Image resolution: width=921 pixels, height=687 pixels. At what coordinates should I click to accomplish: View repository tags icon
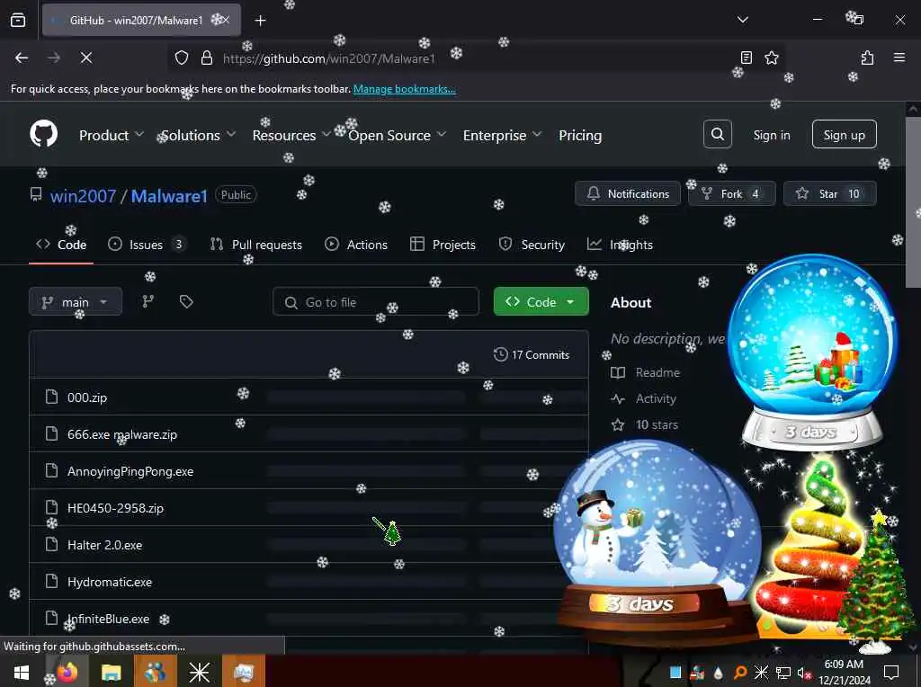pos(186,301)
